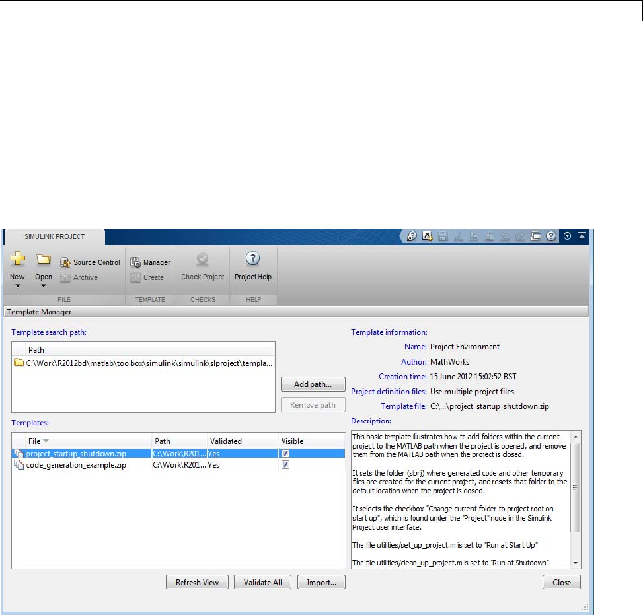Click the cut icon in quick toolbar
The height and width of the screenshot is (615, 643).
point(459,236)
